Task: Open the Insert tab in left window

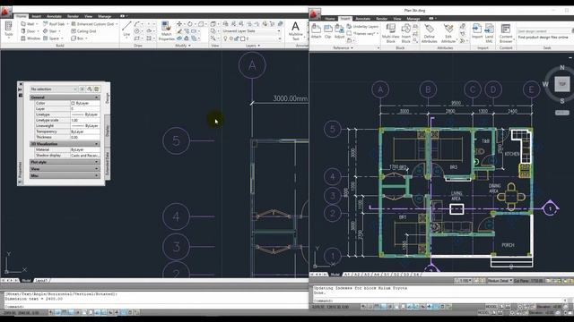Action: pyautogui.click(x=36, y=16)
